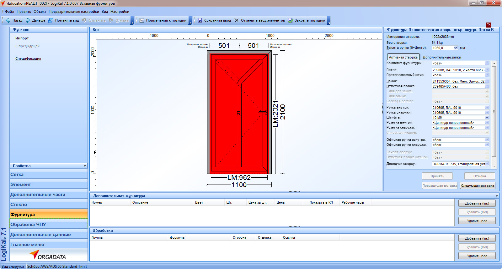
Task: Open browse button for Замок field
Action: coord(487,81)
